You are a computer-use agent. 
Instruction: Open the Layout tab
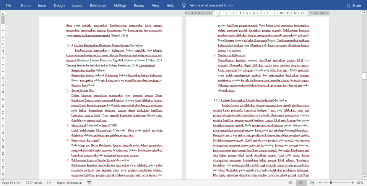77,5
